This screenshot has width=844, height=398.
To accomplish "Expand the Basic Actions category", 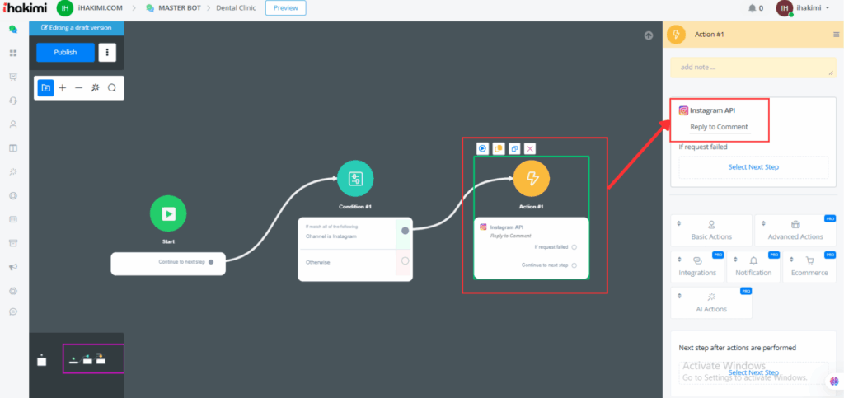I will pos(711,230).
